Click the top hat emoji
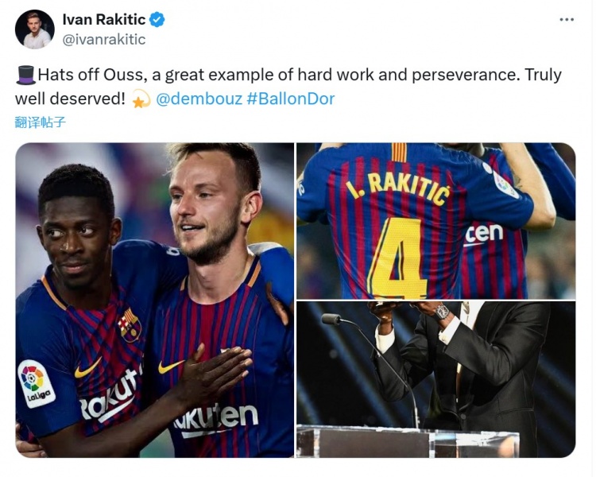 tap(25, 76)
